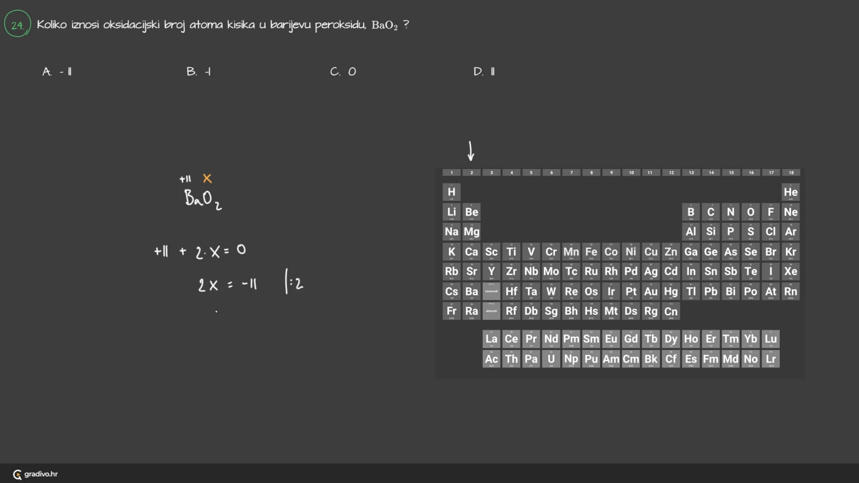859x483 pixels.
Task: Click the circled question number 24
Action: point(17,24)
